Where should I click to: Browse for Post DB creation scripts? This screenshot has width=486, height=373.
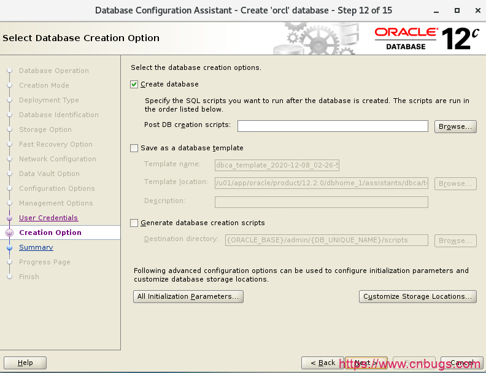[455, 126]
